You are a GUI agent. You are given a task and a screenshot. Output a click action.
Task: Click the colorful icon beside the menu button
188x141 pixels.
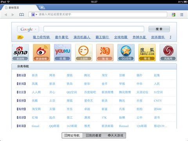[174, 14]
